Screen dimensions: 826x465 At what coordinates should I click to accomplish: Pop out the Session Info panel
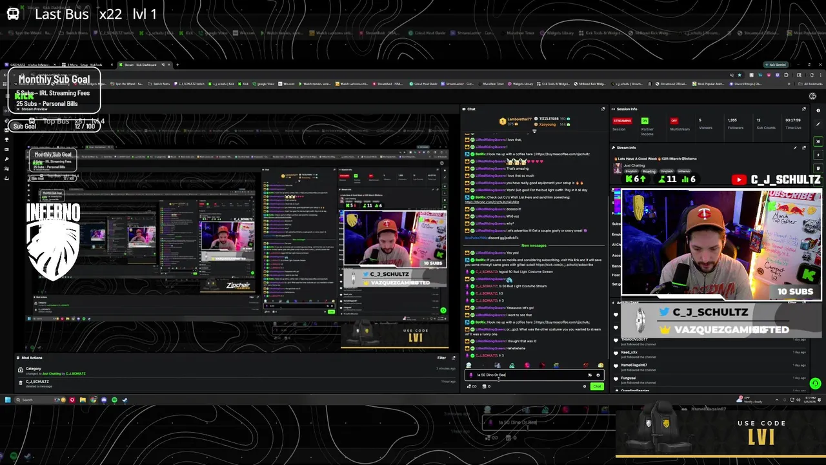[x=804, y=109]
